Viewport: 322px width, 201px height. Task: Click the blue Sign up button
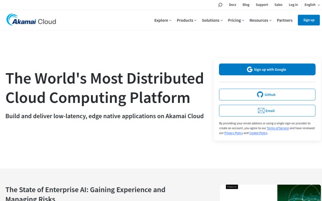click(309, 20)
